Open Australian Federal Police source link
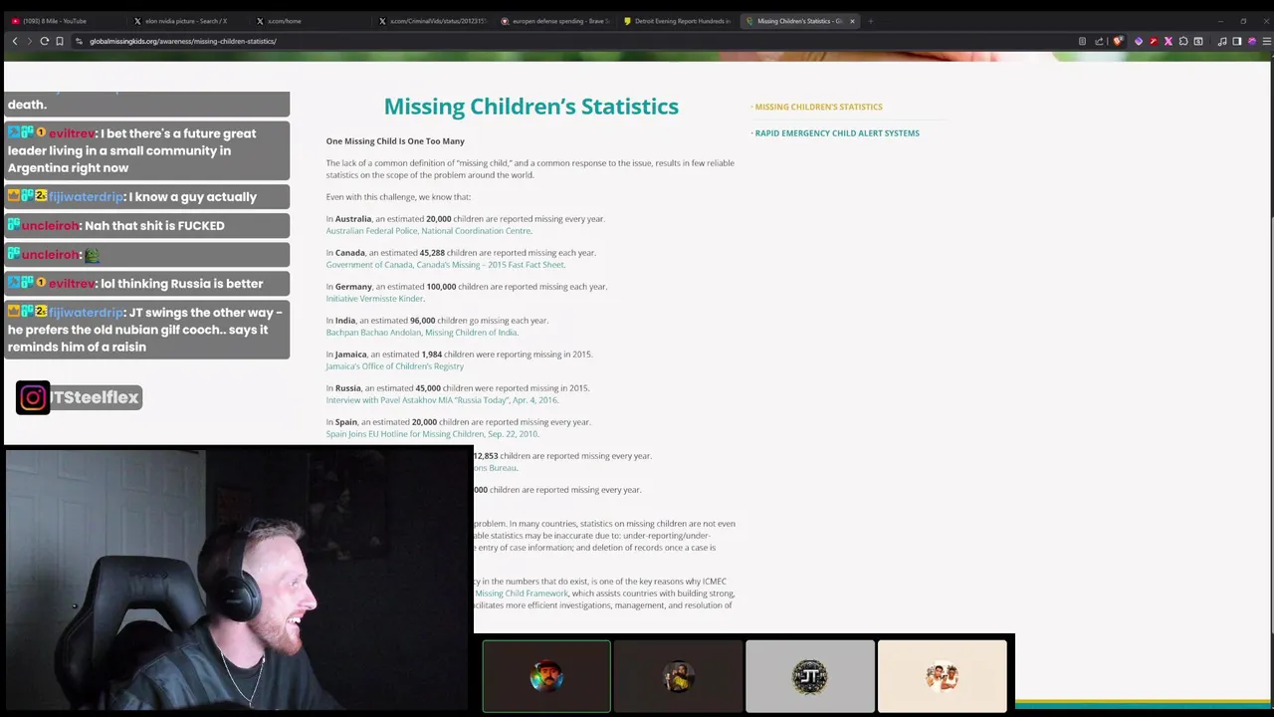The width and height of the screenshot is (1274, 717). coord(429,231)
